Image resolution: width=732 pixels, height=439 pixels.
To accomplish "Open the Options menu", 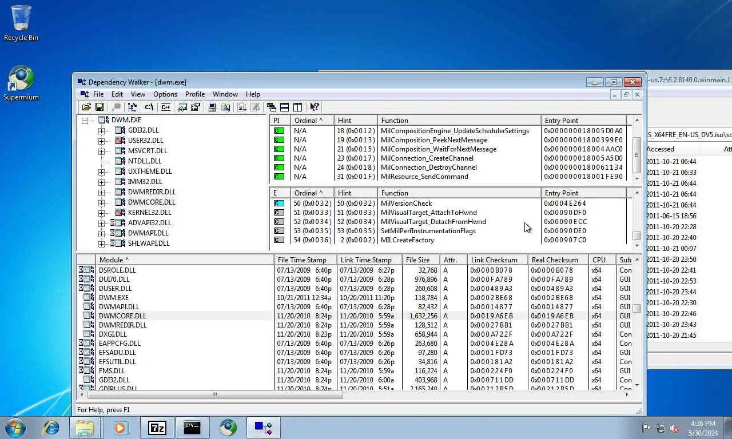I will click(x=165, y=94).
